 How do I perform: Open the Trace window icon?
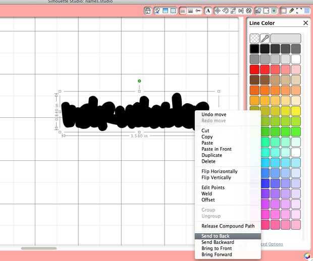(x=274, y=11)
